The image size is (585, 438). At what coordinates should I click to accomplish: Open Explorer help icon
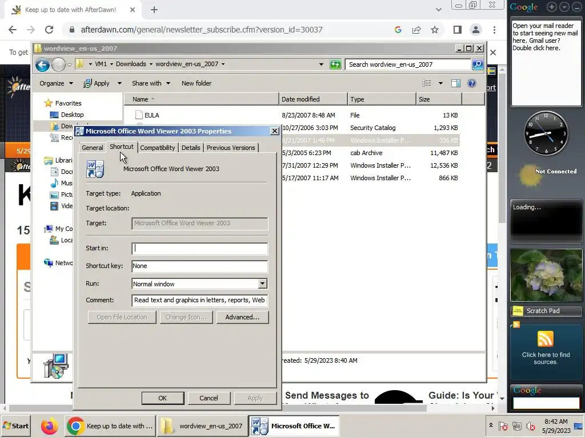(471, 83)
